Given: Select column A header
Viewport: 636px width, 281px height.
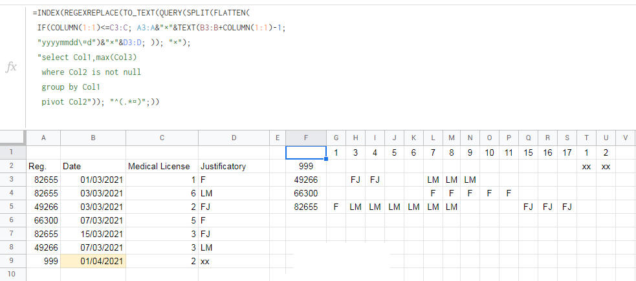Looking at the screenshot, I should coord(43,138).
